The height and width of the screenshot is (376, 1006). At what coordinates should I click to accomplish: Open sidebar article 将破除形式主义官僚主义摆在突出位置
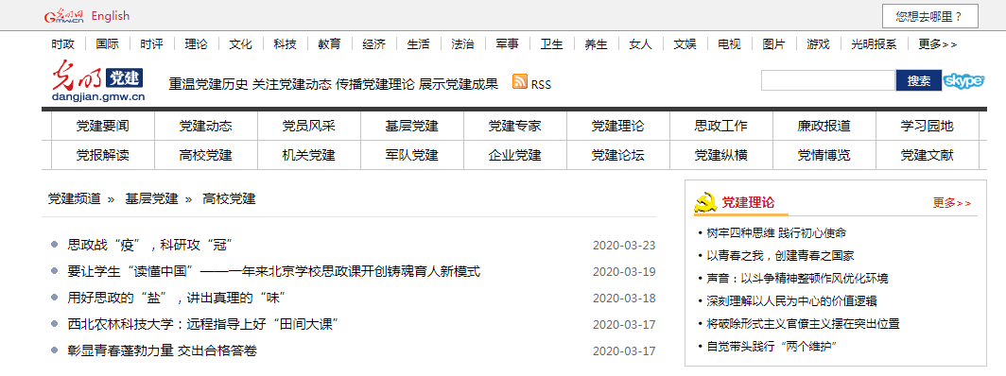pyautogui.click(x=804, y=324)
